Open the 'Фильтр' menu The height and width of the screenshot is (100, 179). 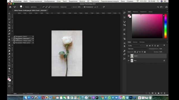click(x=82, y=1)
